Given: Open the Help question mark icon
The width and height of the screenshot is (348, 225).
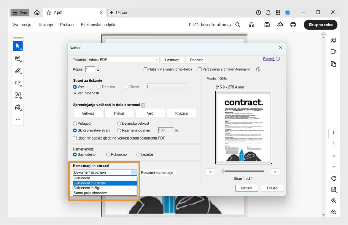Looking at the screenshot, I should (x=258, y=13).
